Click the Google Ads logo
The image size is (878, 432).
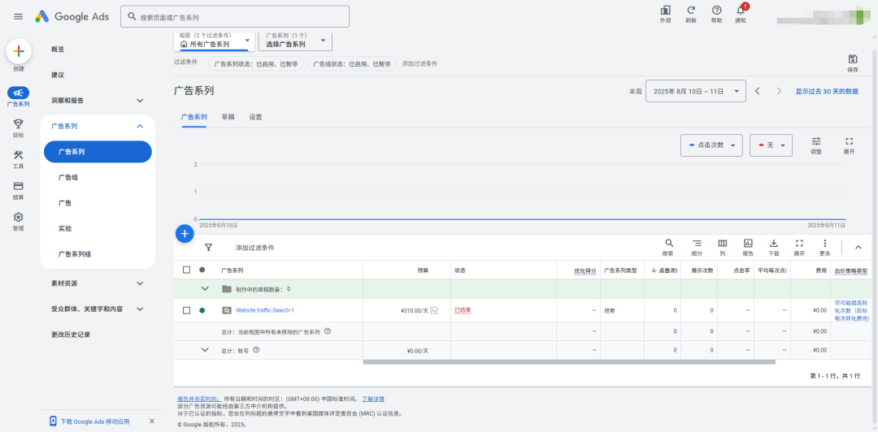(72, 17)
